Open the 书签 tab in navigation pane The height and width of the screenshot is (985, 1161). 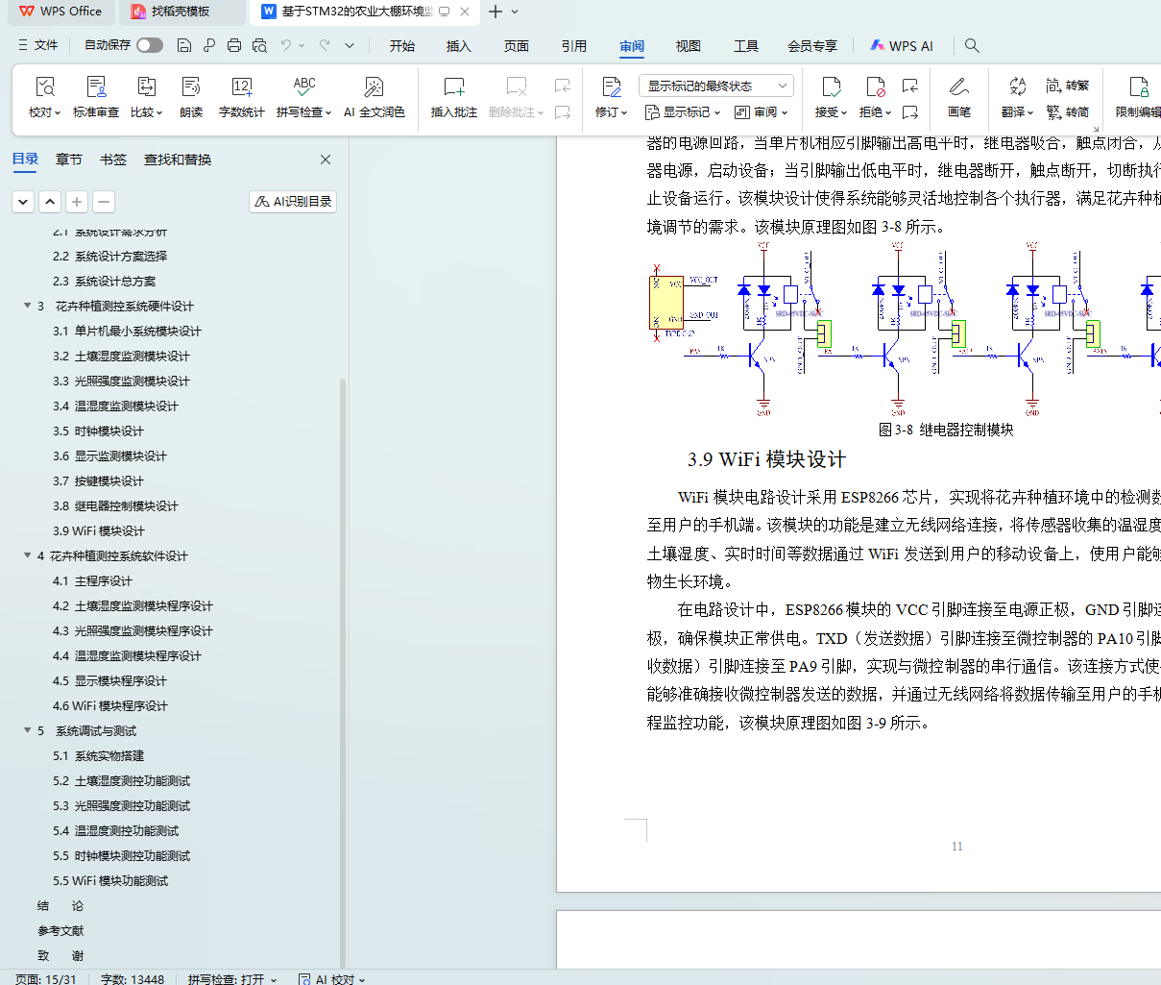click(112, 160)
